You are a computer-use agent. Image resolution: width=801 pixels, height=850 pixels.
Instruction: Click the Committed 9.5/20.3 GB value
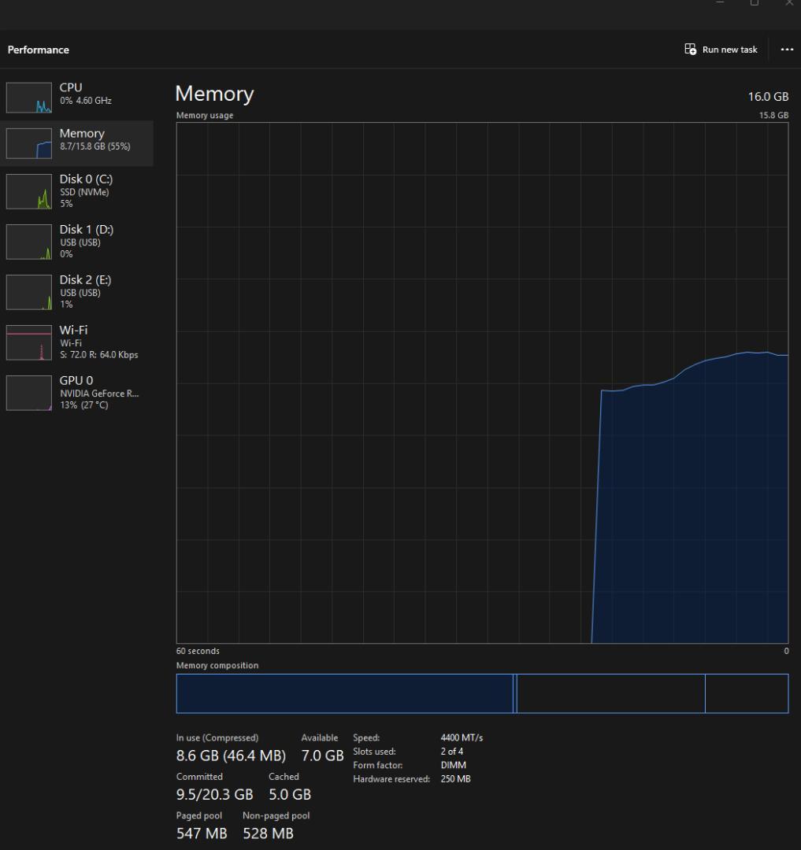[x=214, y=794]
